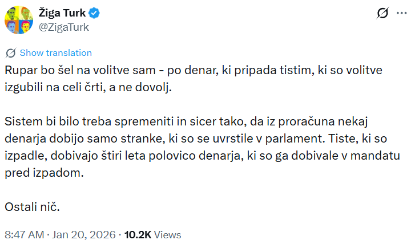Open the Grok explain icon
The width and height of the screenshot is (419, 248).
[383, 13]
